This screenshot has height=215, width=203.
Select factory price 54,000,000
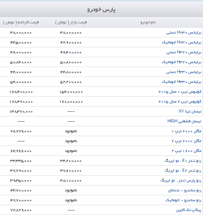pos(21,82)
